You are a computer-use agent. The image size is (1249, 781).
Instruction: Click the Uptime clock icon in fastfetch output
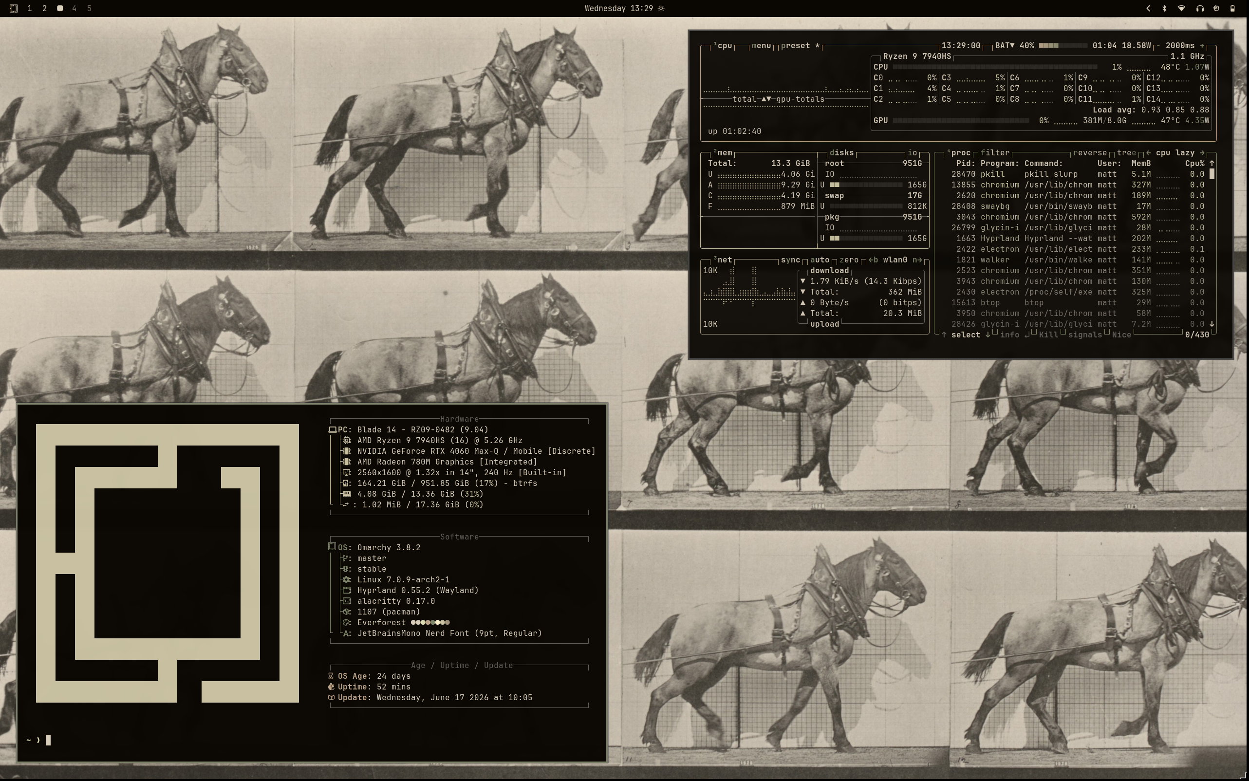331,687
